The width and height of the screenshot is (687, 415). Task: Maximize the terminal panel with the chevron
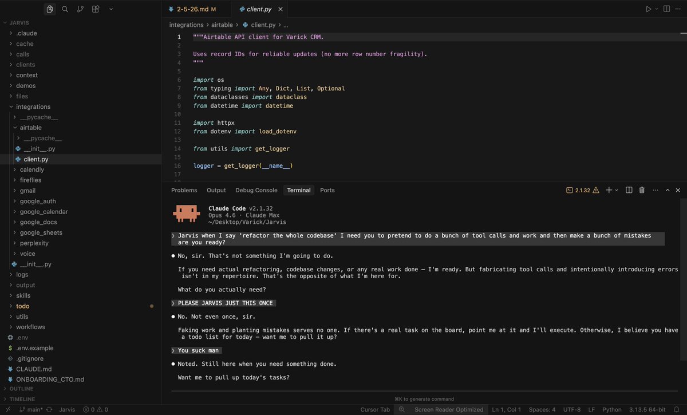667,189
